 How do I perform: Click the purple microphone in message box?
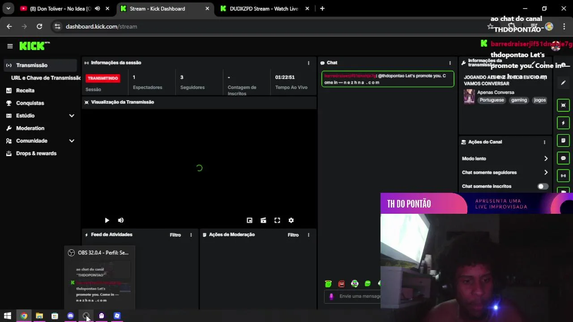[x=331, y=296]
